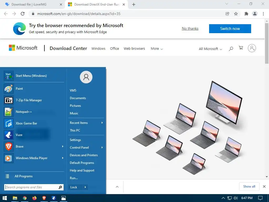Open the Photos app on taskbar
This screenshot has width=269, height=202.
coord(64,198)
